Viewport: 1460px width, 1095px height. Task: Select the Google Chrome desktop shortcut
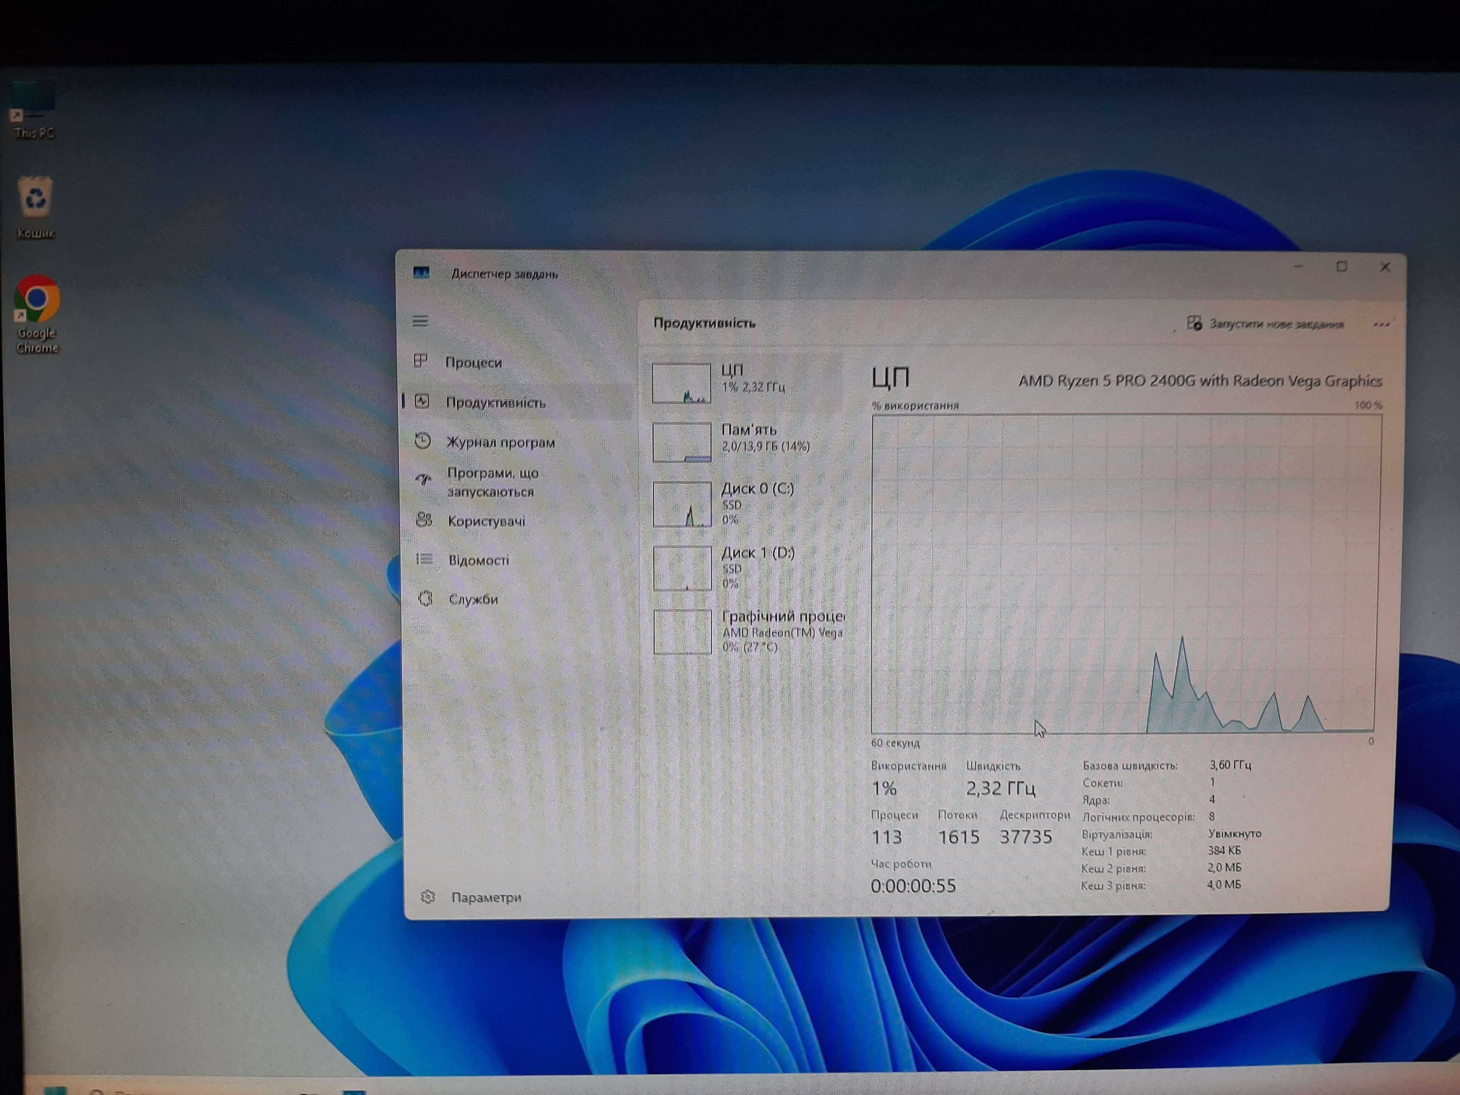[37, 314]
